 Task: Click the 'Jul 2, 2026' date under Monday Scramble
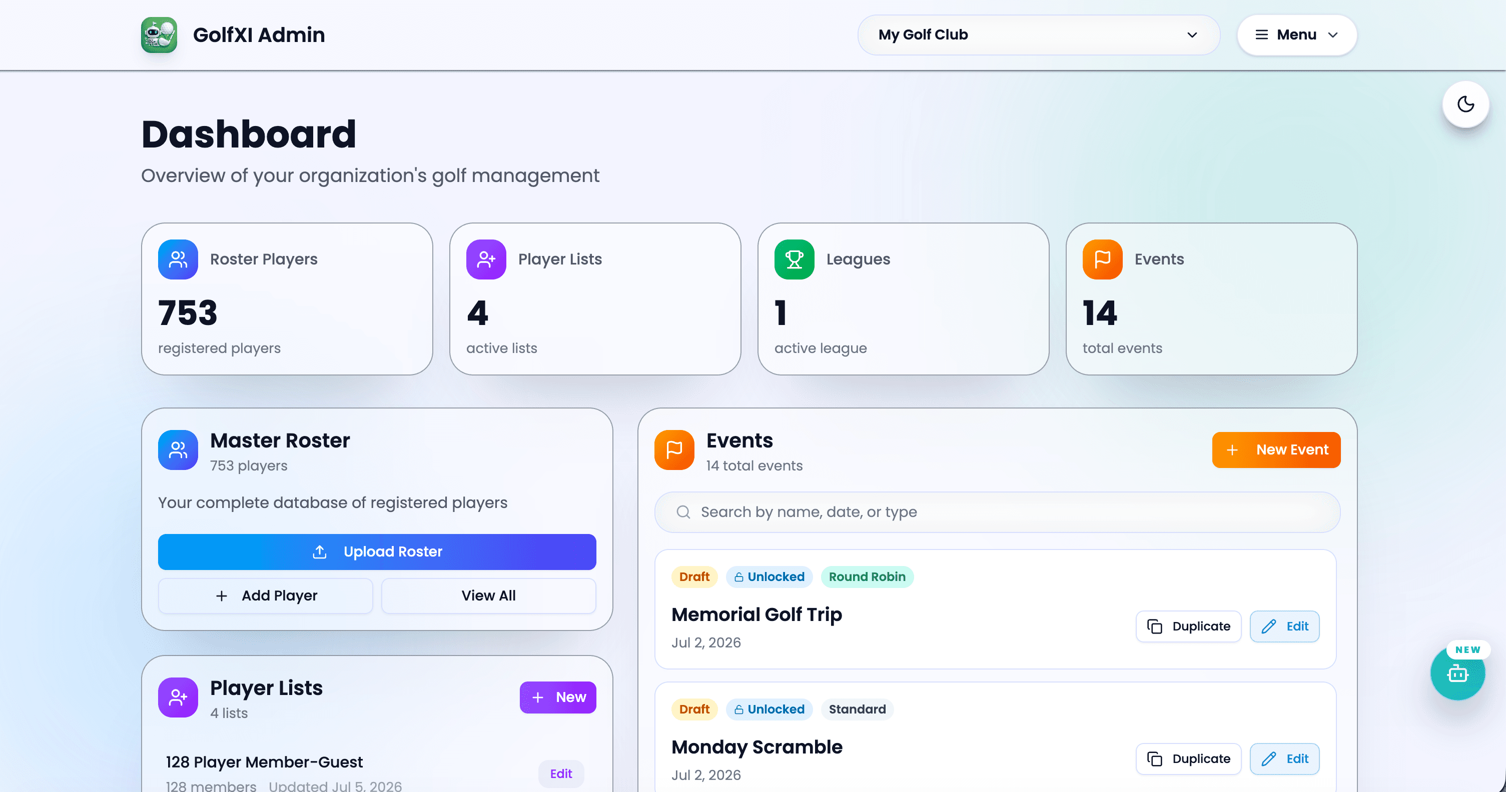click(x=705, y=775)
